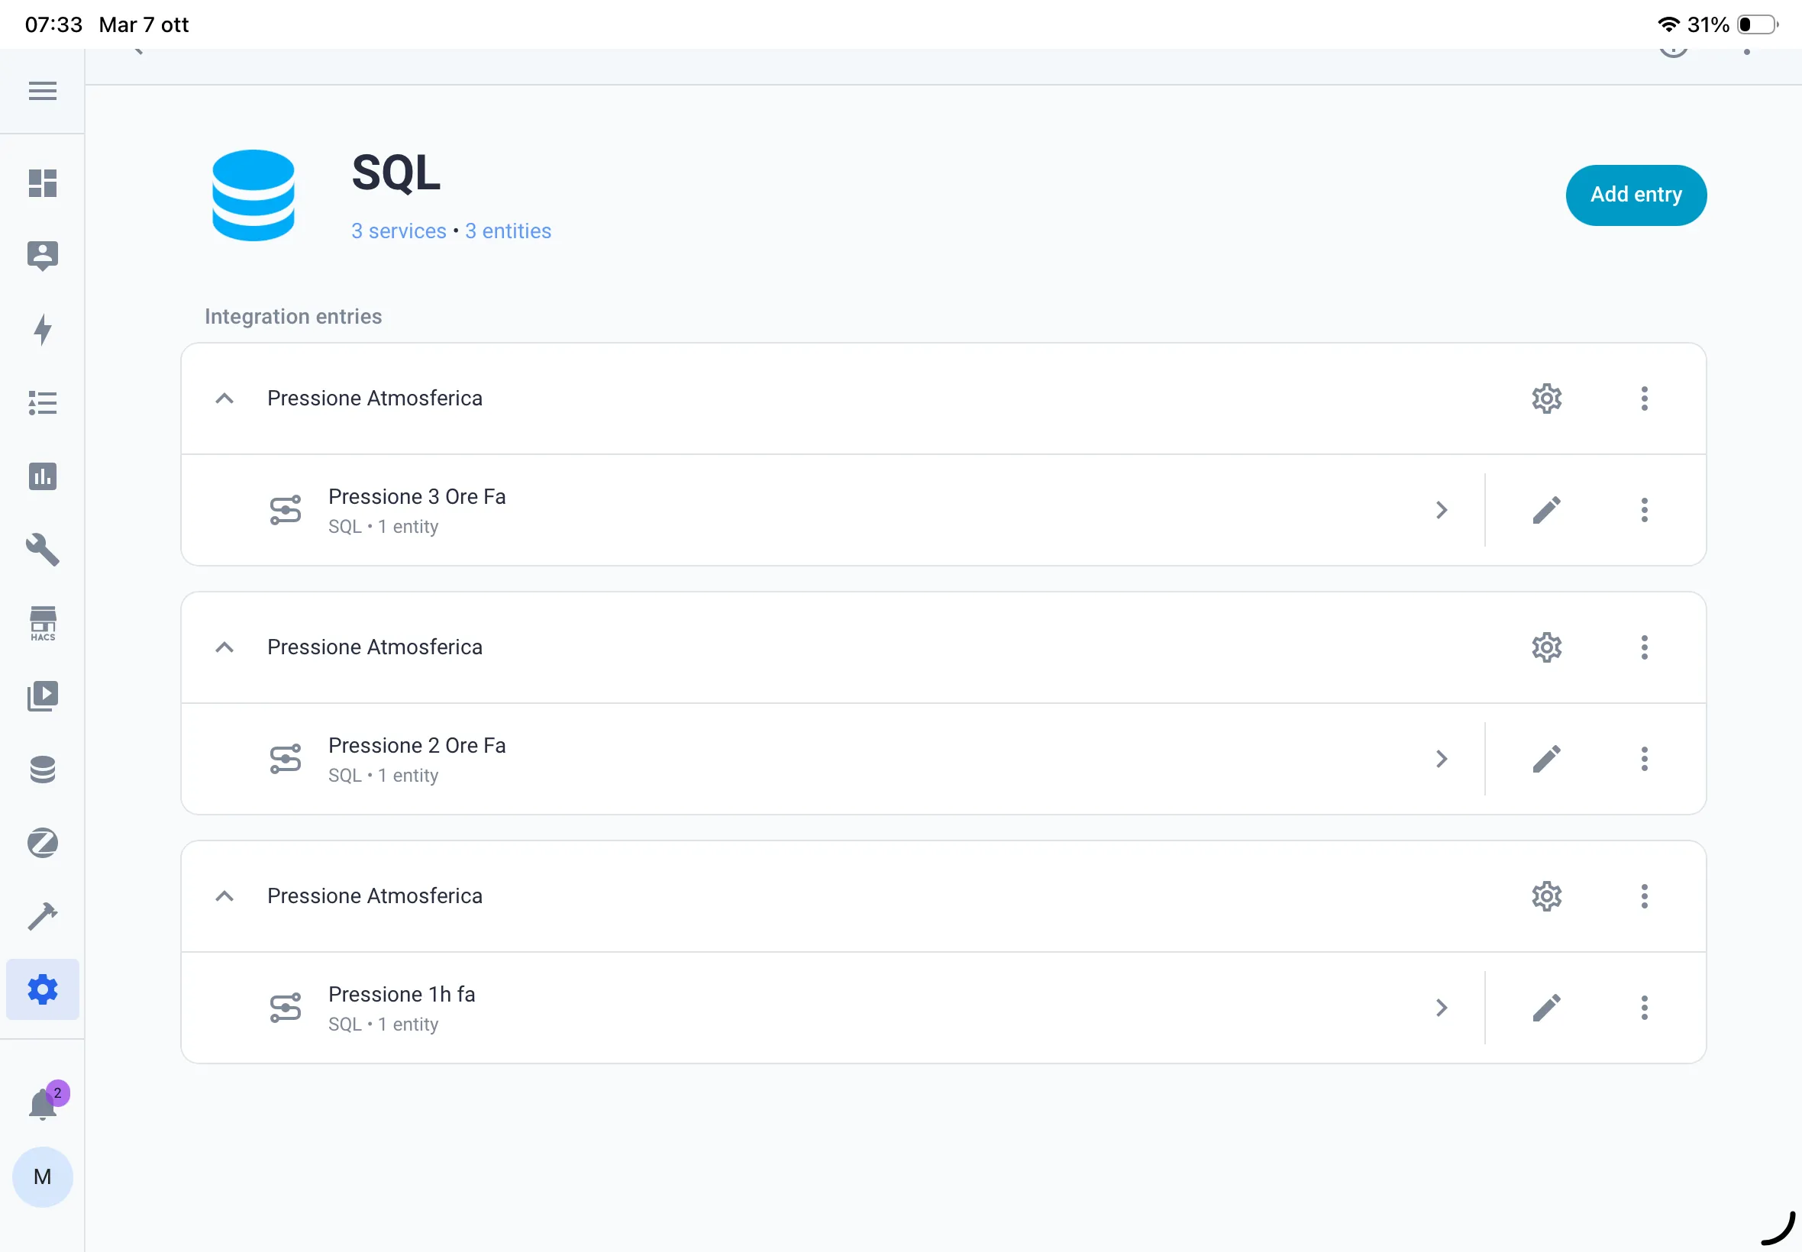Open the 3 entities link
1802x1252 pixels.
point(508,231)
